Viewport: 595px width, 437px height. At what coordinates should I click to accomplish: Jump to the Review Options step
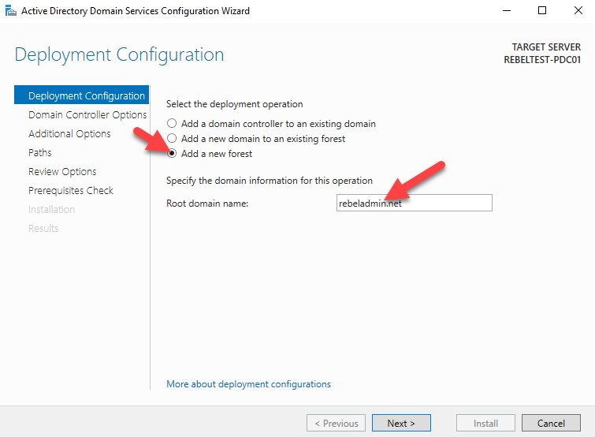coord(62,172)
